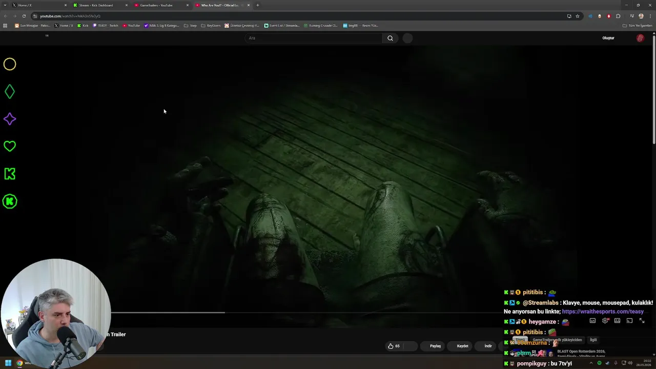Image resolution: width=656 pixels, height=369 pixels.
Task: Toggle subtitles in the video player
Action: click(592, 321)
